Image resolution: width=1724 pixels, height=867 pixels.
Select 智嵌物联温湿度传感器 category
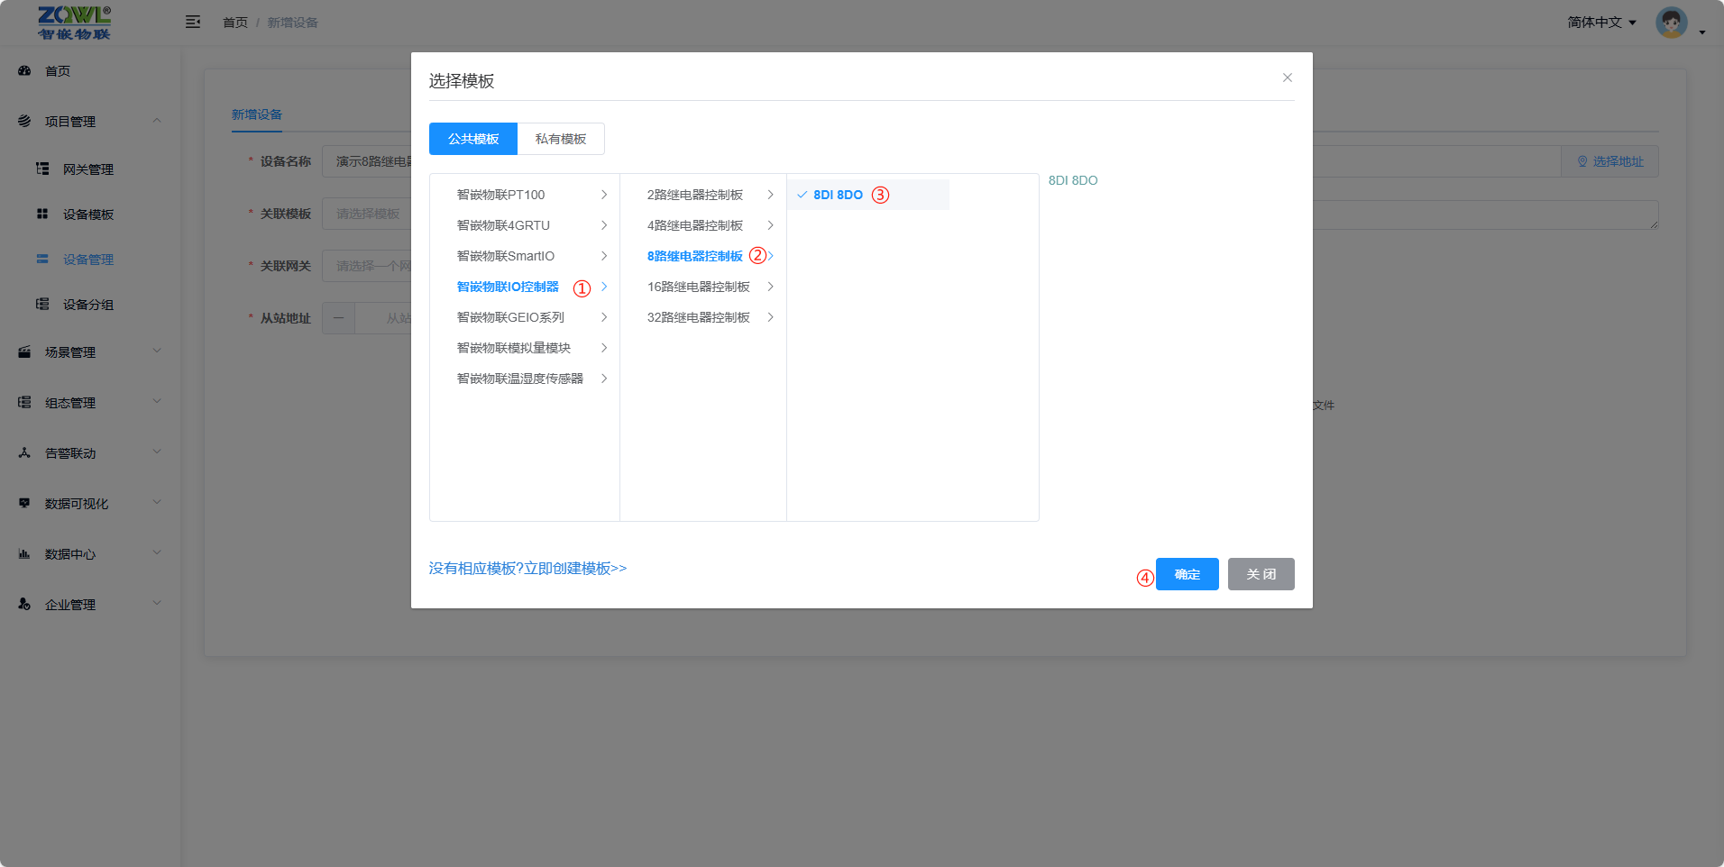tap(525, 379)
